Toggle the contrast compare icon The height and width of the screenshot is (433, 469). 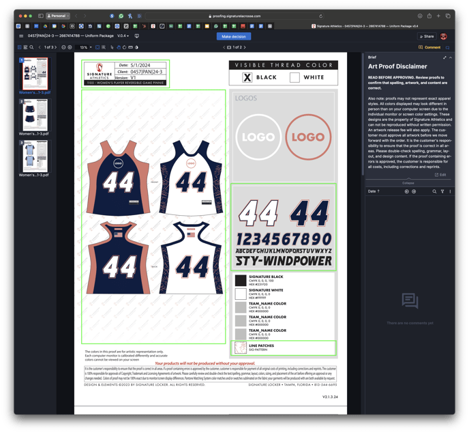[x=136, y=48]
